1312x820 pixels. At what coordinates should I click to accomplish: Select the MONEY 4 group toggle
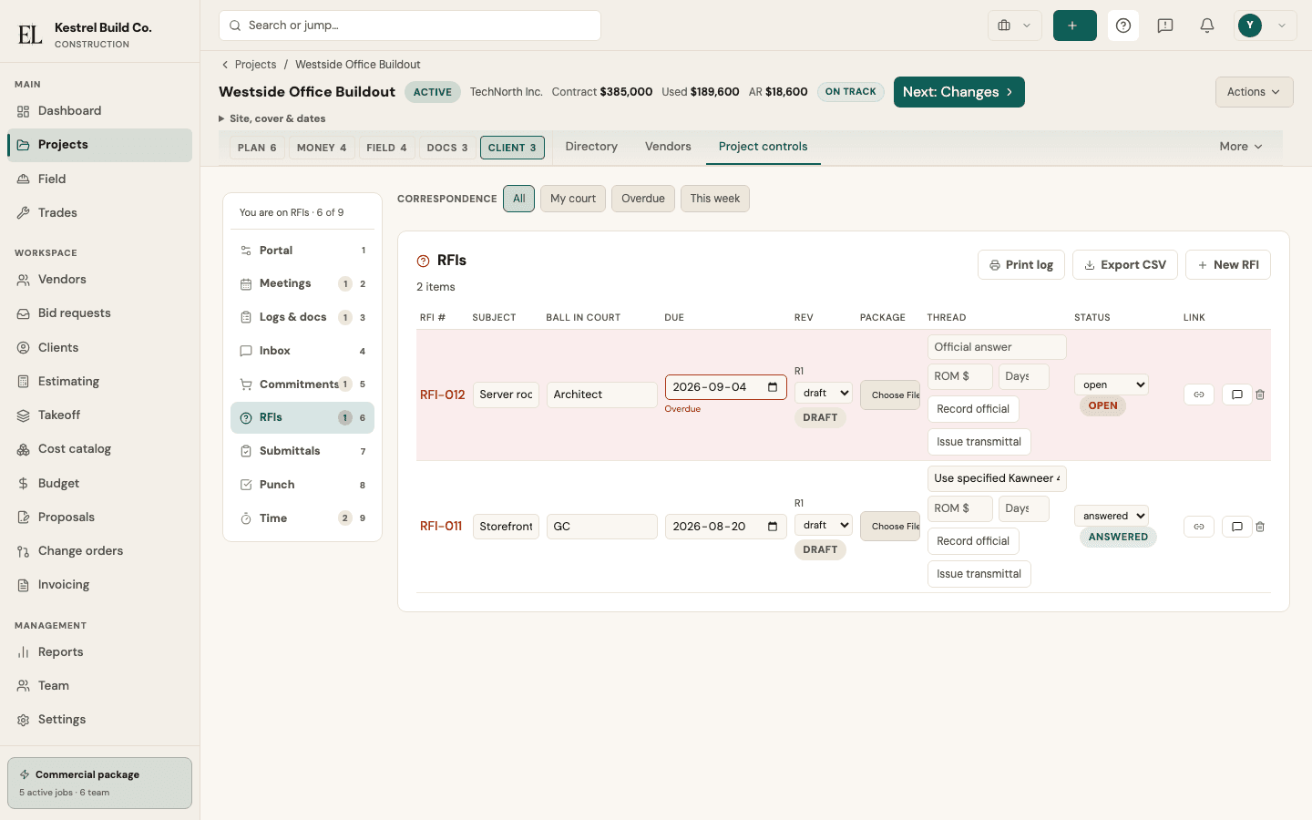pyautogui.click(x=322, y=148)
